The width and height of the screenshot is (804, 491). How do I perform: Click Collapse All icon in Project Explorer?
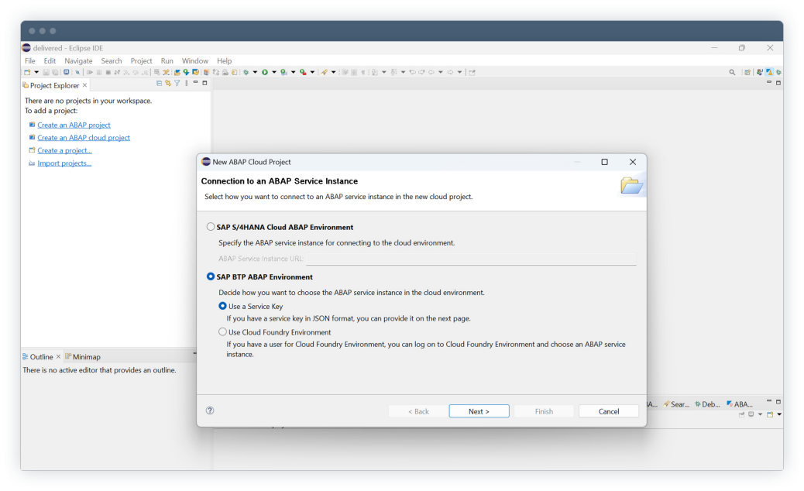click(159, 84)
